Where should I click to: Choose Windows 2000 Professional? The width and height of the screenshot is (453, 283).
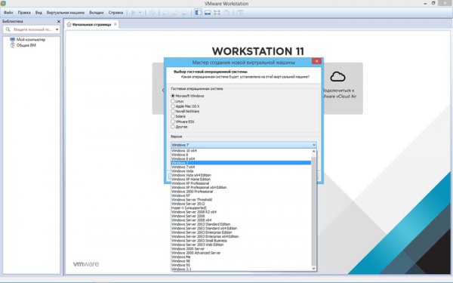pyautogui.click(x=242, y=192)
